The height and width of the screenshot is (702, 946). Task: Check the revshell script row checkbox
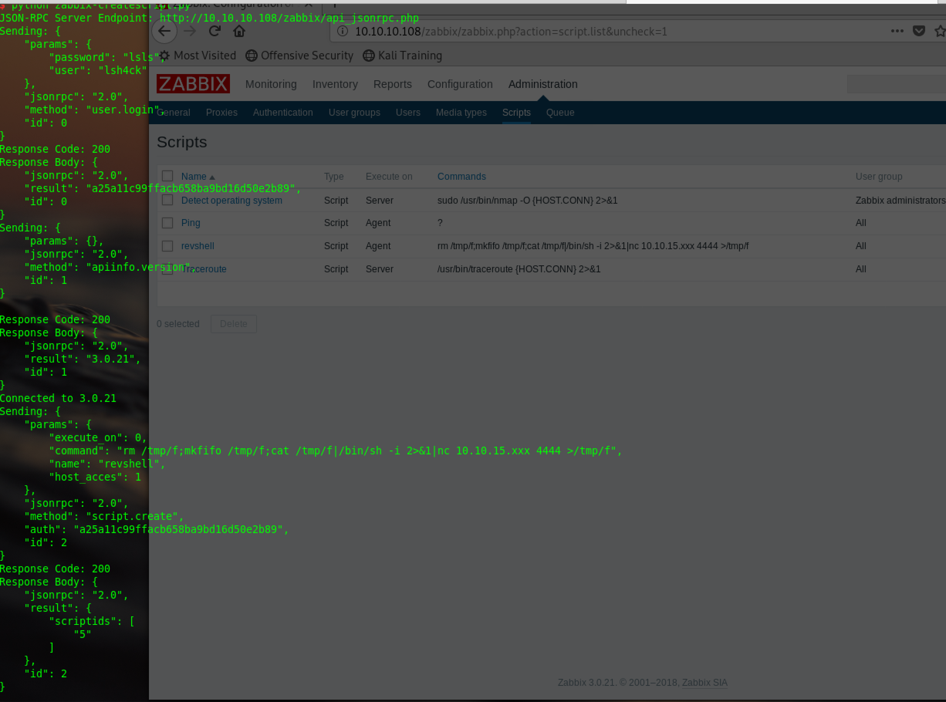coord(167,246)
